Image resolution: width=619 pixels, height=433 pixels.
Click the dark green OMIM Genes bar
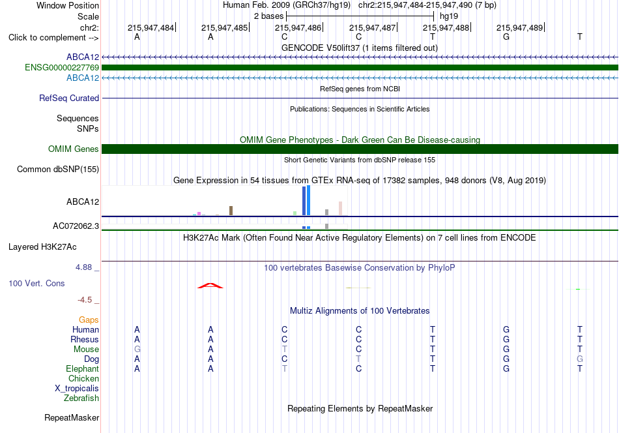point(360,149)
